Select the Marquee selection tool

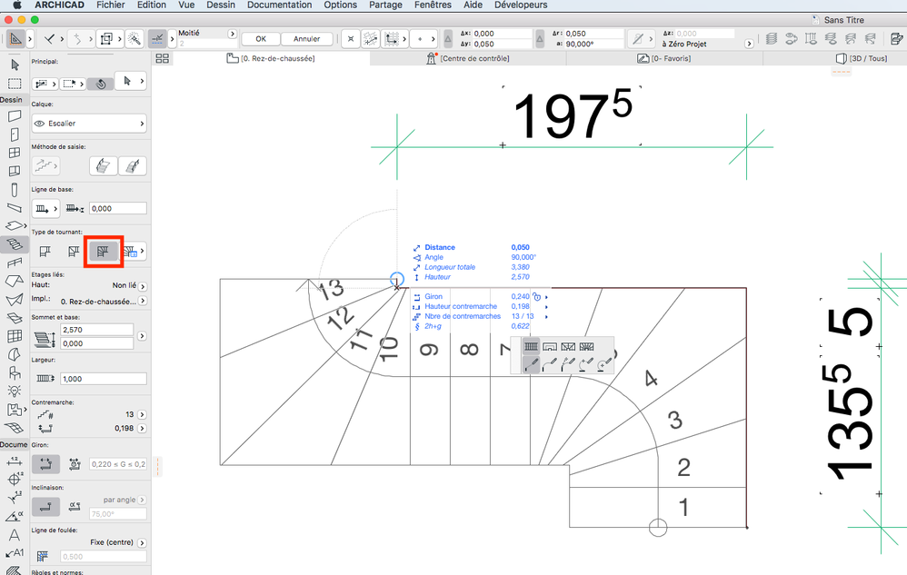pos(15,84)
